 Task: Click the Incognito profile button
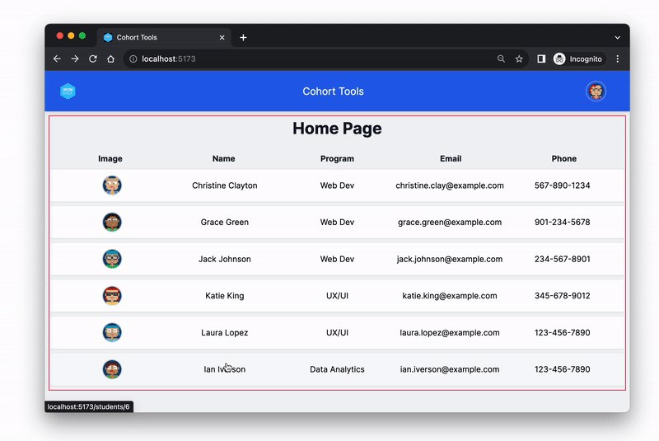(579, 59)
